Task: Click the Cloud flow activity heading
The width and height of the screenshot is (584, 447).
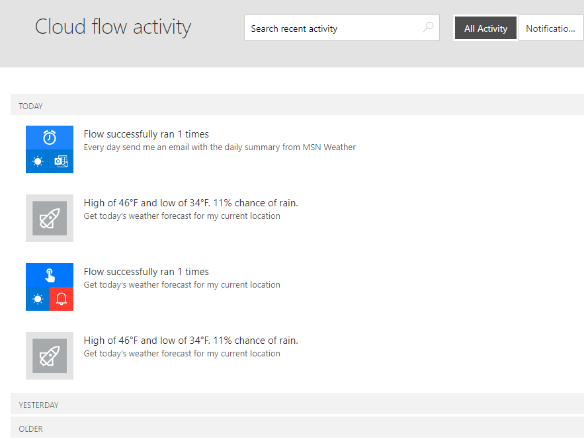Action: [112, 27]
